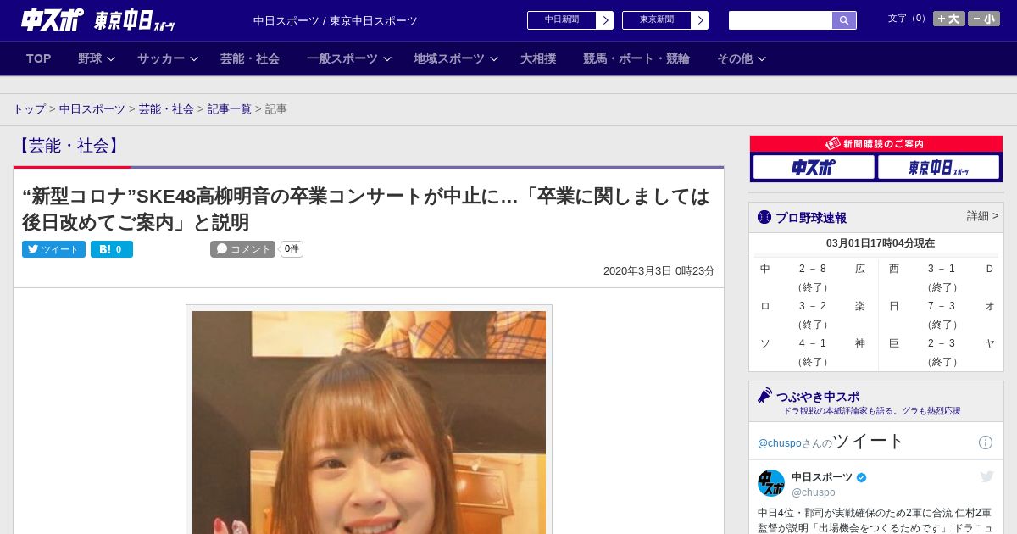Expand the 一般スポーツ menu
This screenshot has width=1017, height=534.
click(x=349, y=58)
